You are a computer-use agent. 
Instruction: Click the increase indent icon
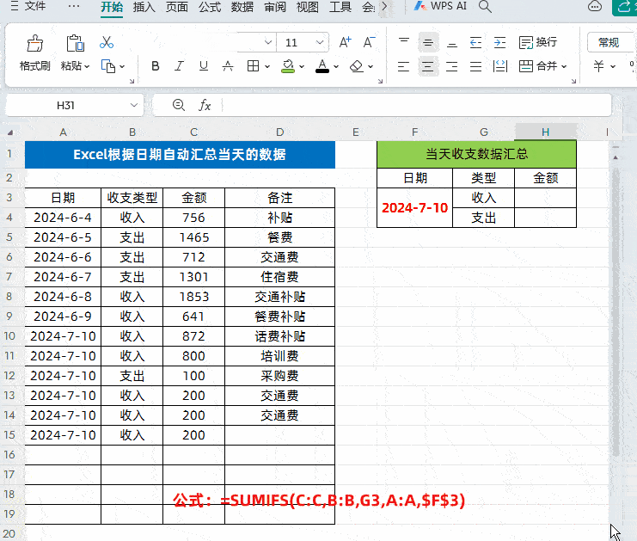499,42
